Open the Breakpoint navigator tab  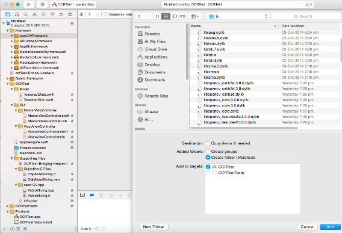61,14
